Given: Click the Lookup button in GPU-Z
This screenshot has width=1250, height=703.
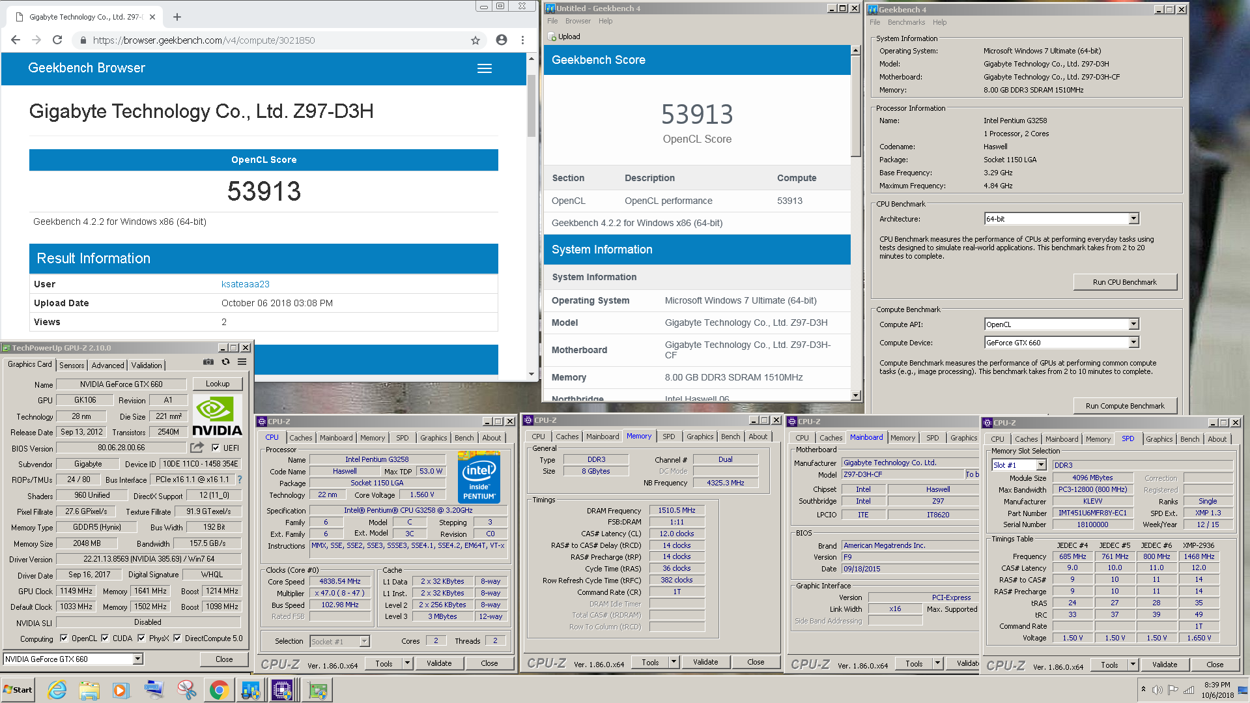Looking at the screenshot, I should (x=218, y=384).
